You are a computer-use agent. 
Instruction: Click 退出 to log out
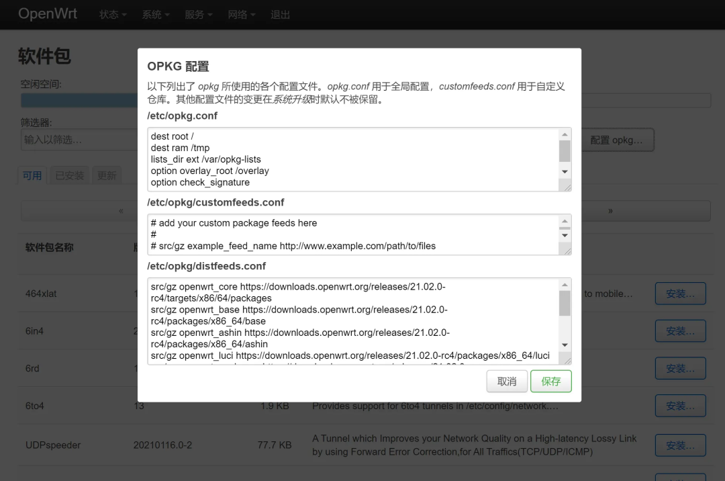(x=280, y=15)
